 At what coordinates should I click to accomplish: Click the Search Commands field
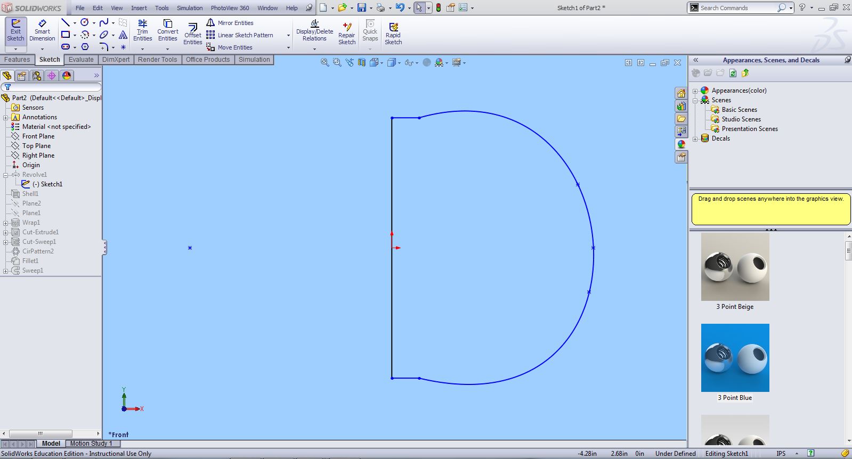737,7
